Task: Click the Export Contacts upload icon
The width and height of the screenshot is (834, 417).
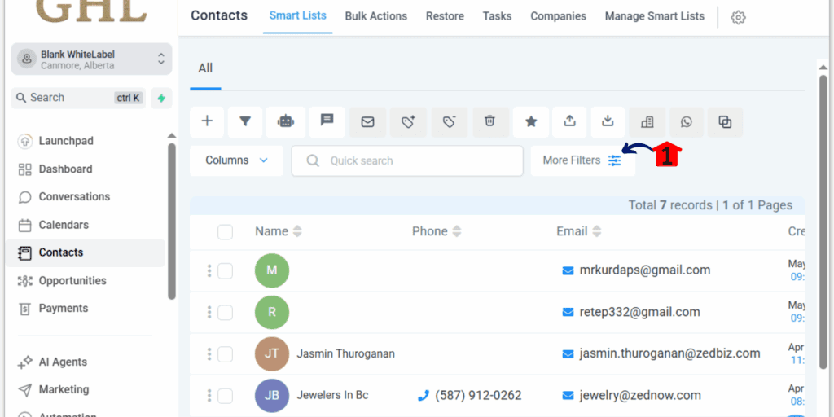Action: pyautogui.click(x=569, y=121)
